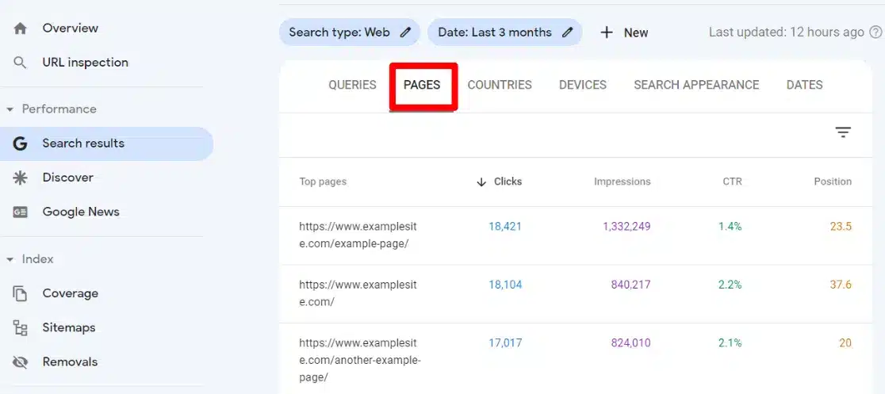Click the 2.1% CTR value
The image size is (885, 394).
coord(730,343)
